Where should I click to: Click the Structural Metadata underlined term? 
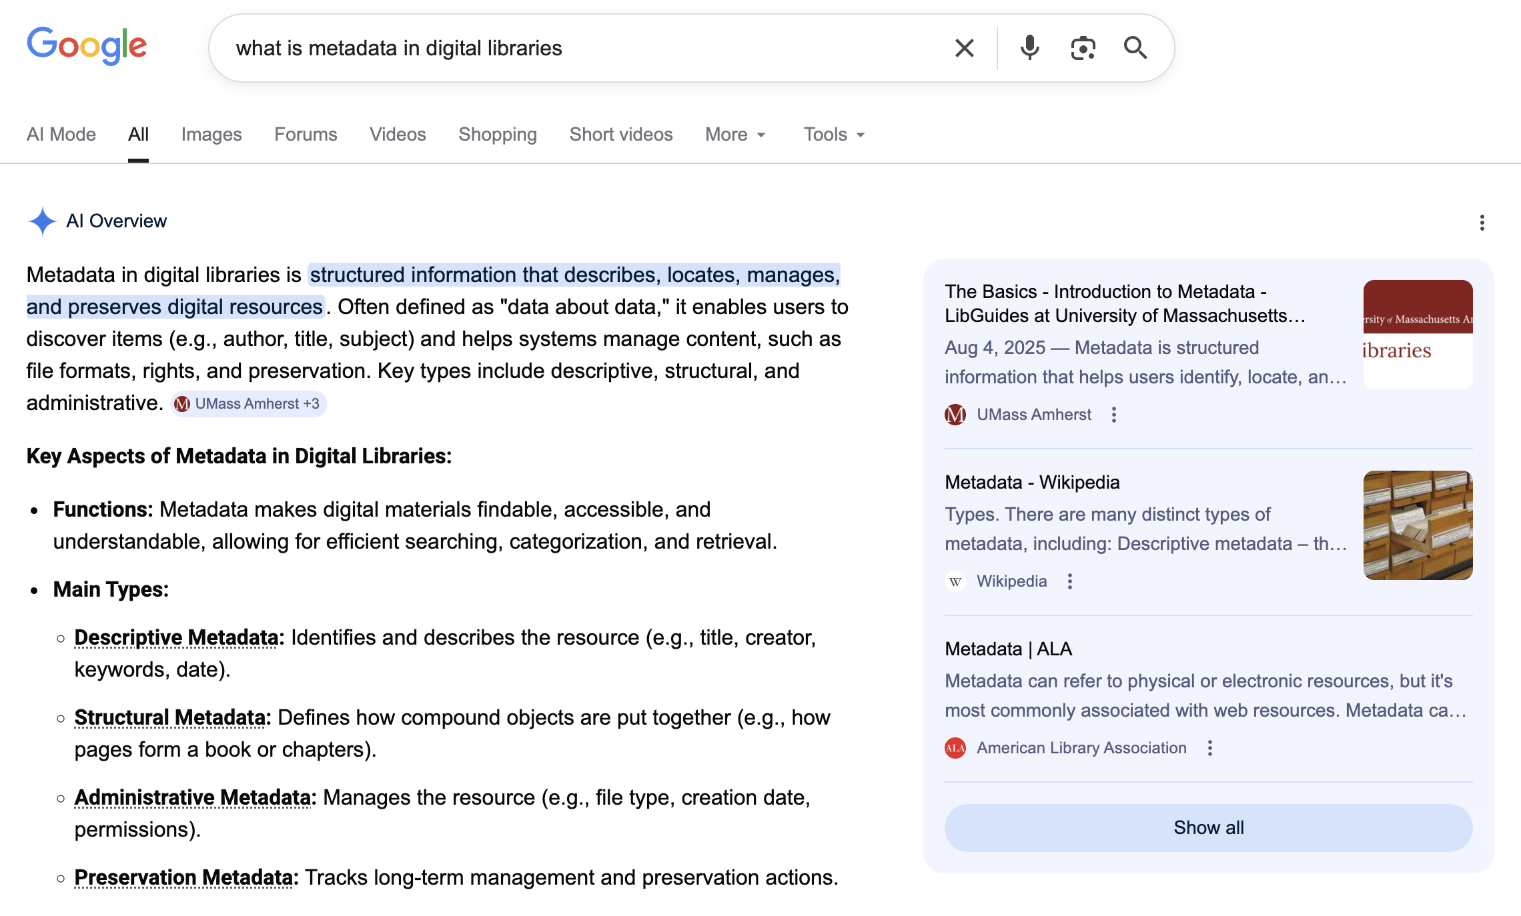[170, 717]
